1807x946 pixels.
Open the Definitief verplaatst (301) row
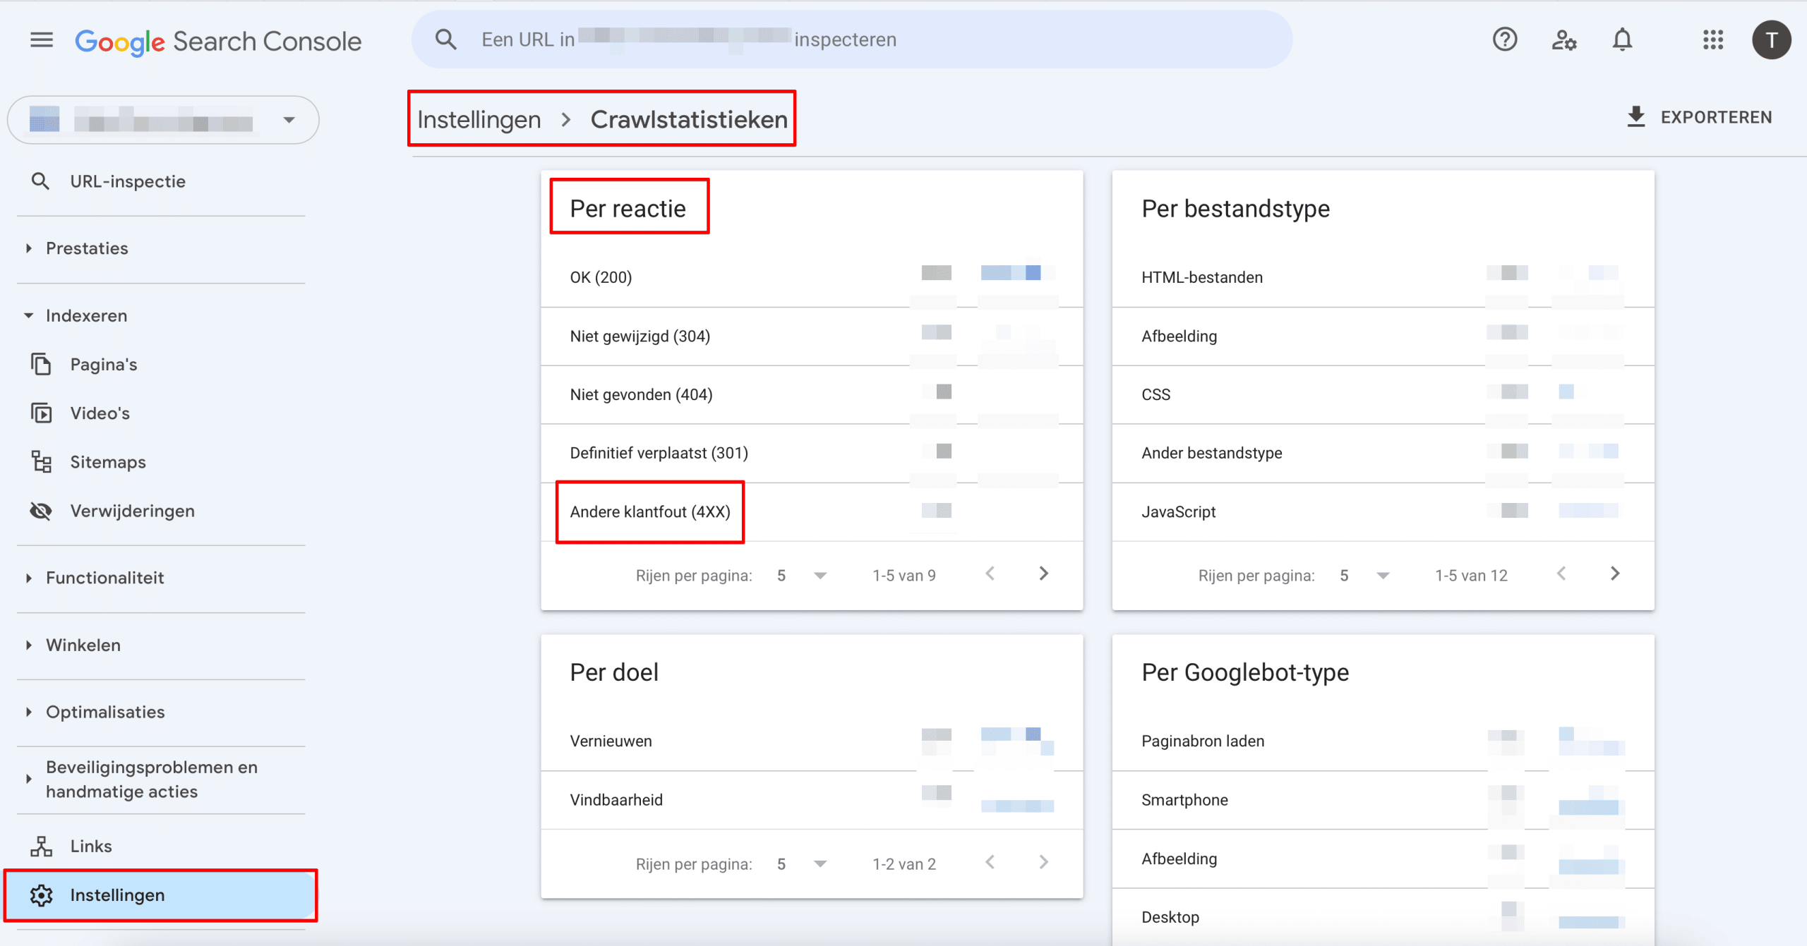[x=812, y=453]
